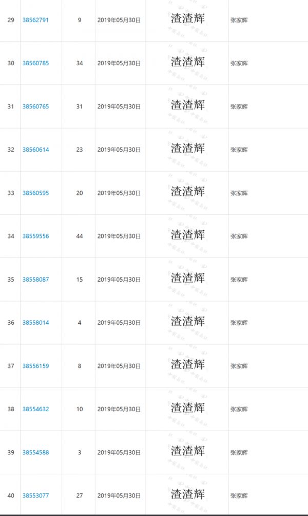Click registration number 38554588

[x=35, y=453]
